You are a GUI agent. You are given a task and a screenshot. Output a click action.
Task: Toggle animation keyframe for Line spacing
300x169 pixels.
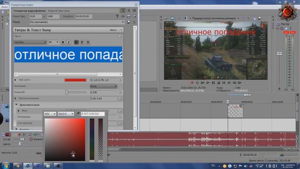120,123
